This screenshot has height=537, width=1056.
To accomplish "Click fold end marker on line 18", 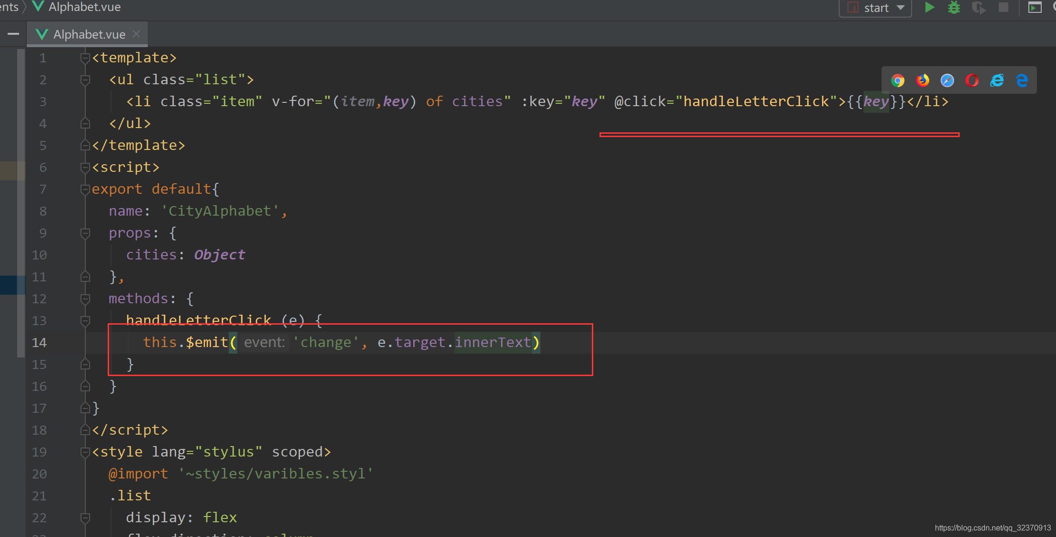I will click(x=85, y=430).
